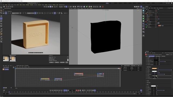The width and height of the screenshot is (173, 97).
Task: Click search icon in Objects manager header
Action: pyautogui.click(x=168, y=8)
